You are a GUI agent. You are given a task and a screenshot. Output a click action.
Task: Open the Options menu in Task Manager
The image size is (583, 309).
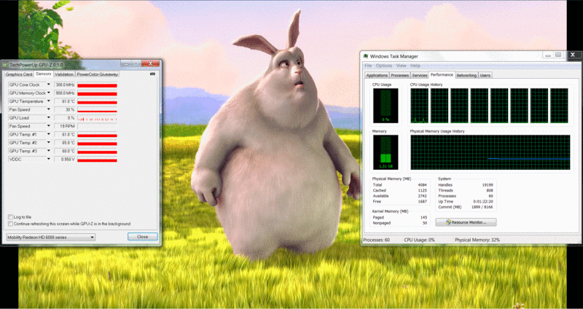[x=384, y=66]
